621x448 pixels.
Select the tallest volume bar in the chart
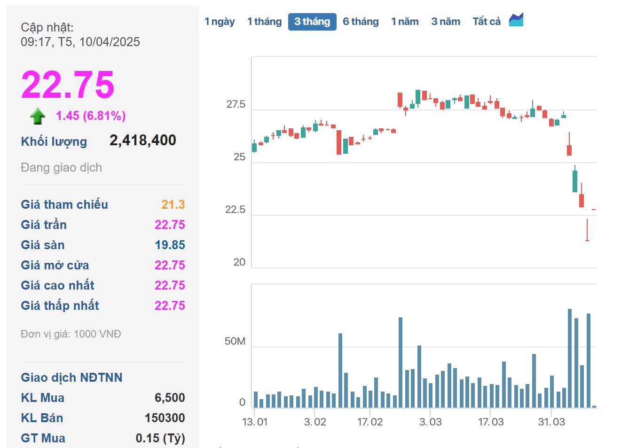tap(570, 358)
